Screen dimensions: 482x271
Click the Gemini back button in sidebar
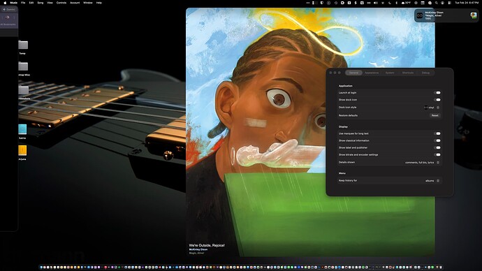point(8,10)
